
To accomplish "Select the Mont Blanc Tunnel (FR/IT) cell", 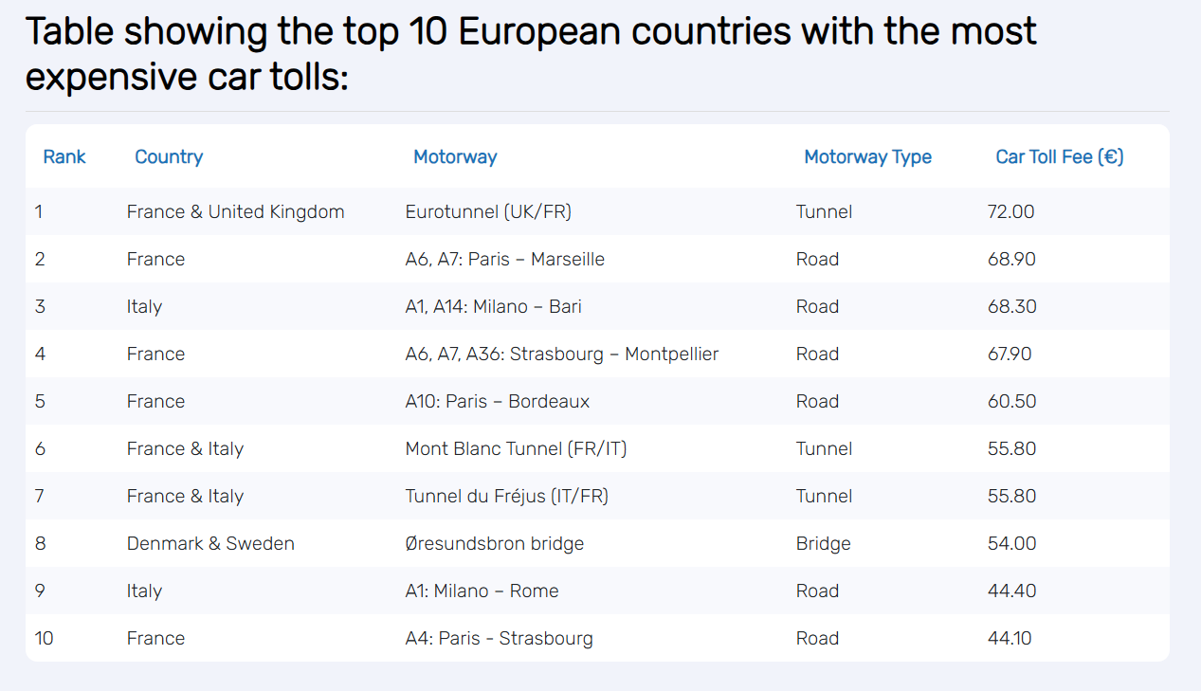I will pos(516,448).
